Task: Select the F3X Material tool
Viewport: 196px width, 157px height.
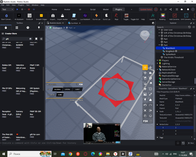Action: tap(151, 78)
